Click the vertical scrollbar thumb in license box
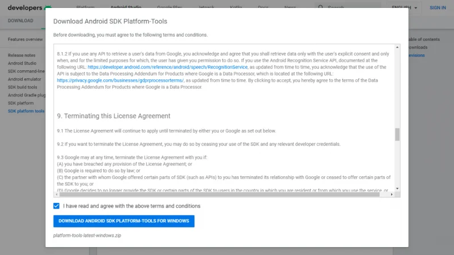This screenshot has width=454, height=255. coord(397,134)
